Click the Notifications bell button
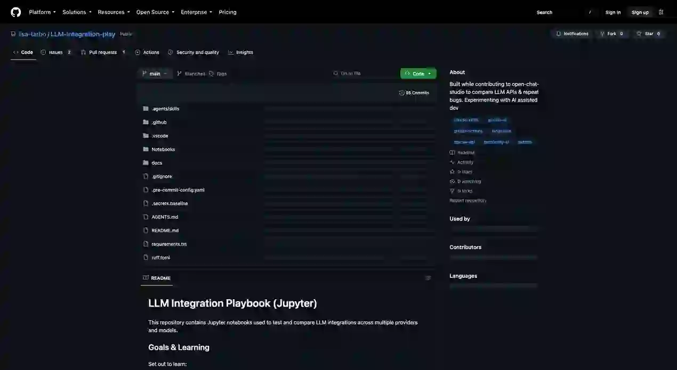 pos(572,34)
